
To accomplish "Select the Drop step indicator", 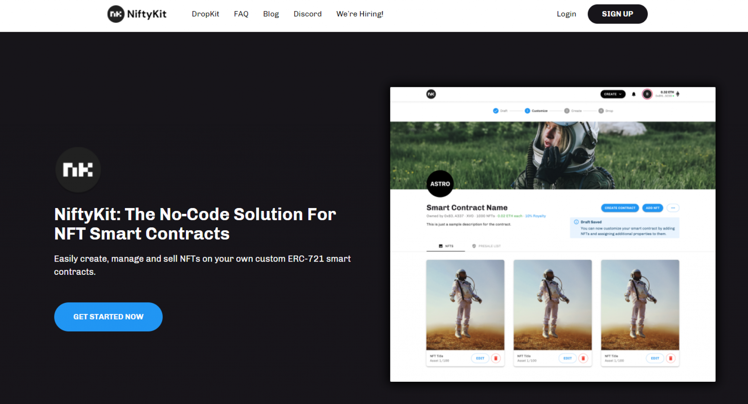I will 606,111.
